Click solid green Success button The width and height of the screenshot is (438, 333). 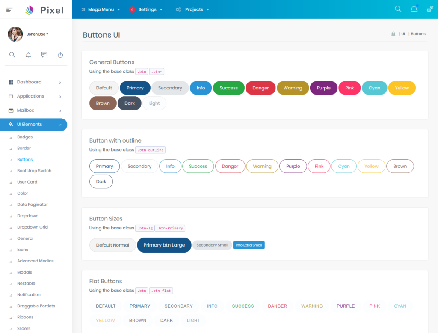click(228, 88)
